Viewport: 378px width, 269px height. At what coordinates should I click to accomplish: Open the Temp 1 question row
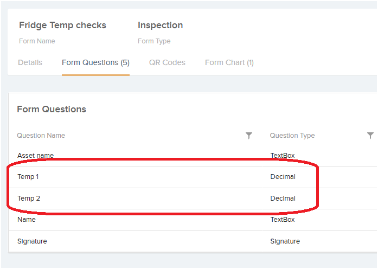pyautogui.click(x=193, y=177)
